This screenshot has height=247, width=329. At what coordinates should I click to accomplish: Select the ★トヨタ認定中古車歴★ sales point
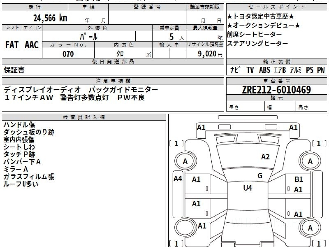tap(261, 16)
